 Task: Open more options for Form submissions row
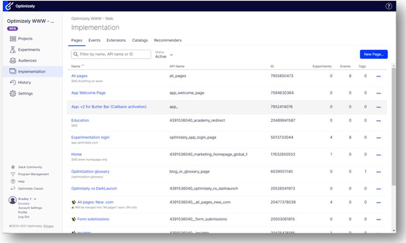coord(379,220)
